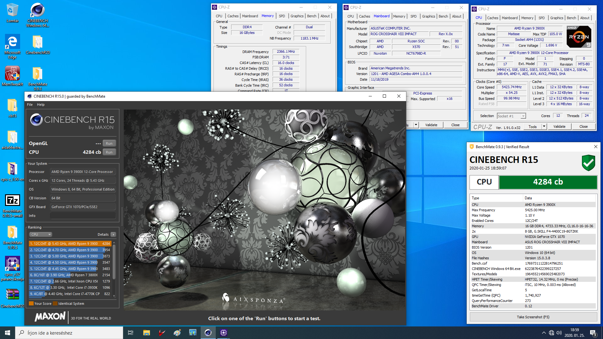Open Graphics tab in Mainboard CPU-Z window
The height and width of the screenshot is (339, 603).
(x=428, y=16)
